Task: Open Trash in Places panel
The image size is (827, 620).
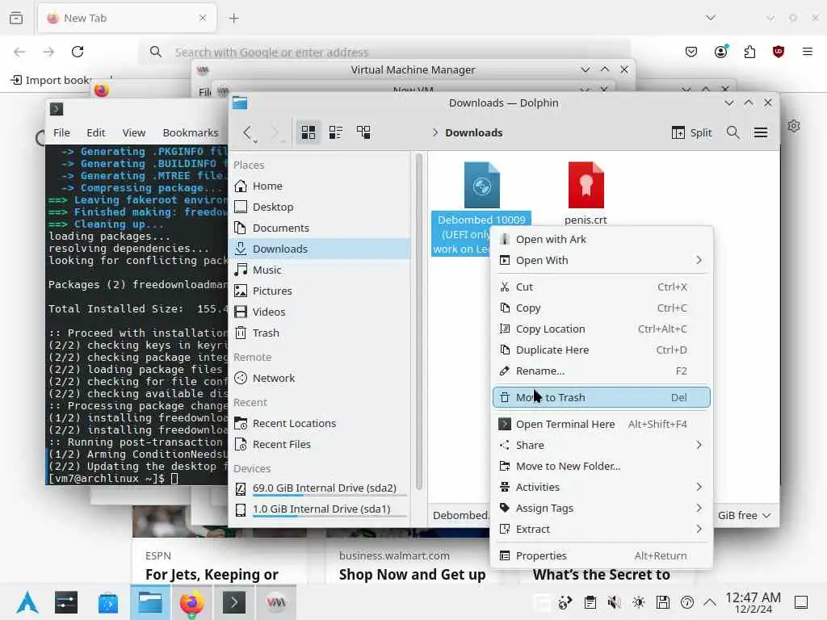Action: [320, 333]
